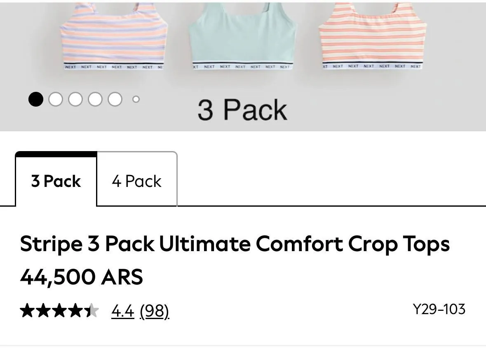The width and height of the screenshot is (486, 352).
Task: Go to the third carousel image dot
Action: 75,99
